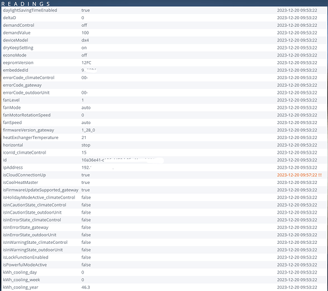328x291 pixels.
Task: Select the dryKeepSetting value on
Action: tap(84, 48)
